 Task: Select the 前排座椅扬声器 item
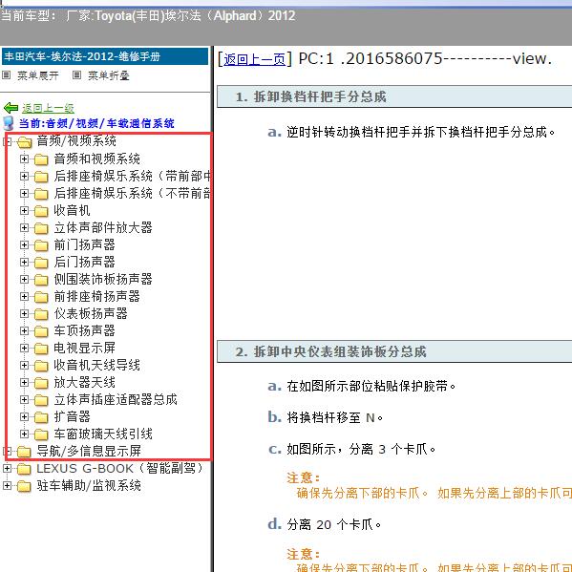[96, 296]
